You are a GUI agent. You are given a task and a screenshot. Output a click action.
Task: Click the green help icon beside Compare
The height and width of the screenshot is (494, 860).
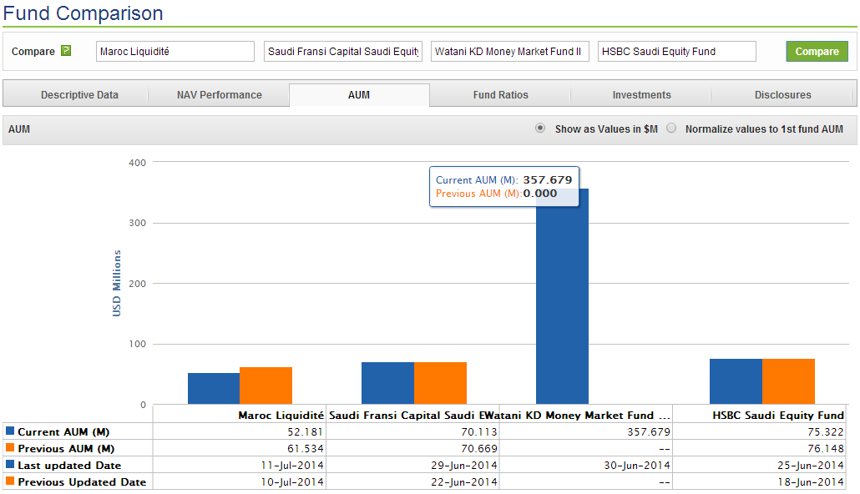pyautogui.click(x=66, y=50)
